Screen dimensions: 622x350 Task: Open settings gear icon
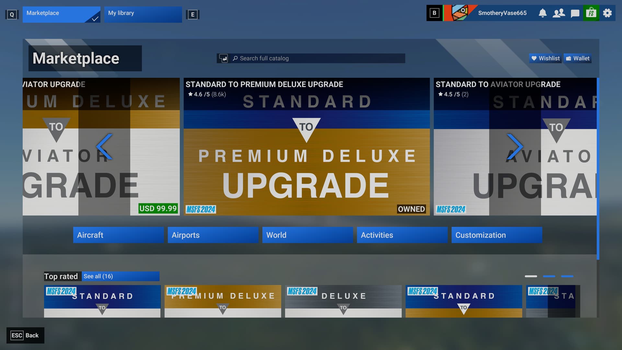[x=607, y=13]
